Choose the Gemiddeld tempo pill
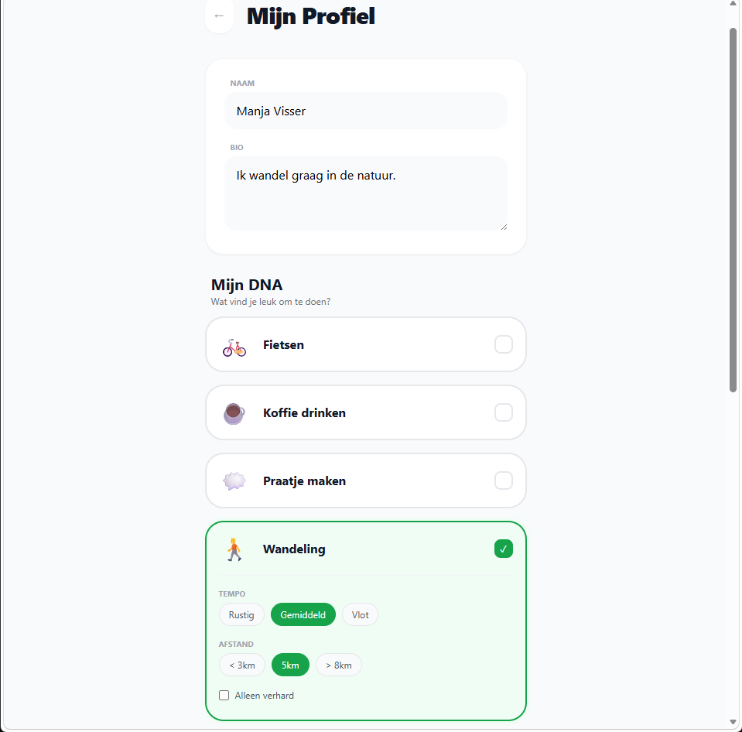The width and height of the screenshot is (742, 732). [303, 614]
